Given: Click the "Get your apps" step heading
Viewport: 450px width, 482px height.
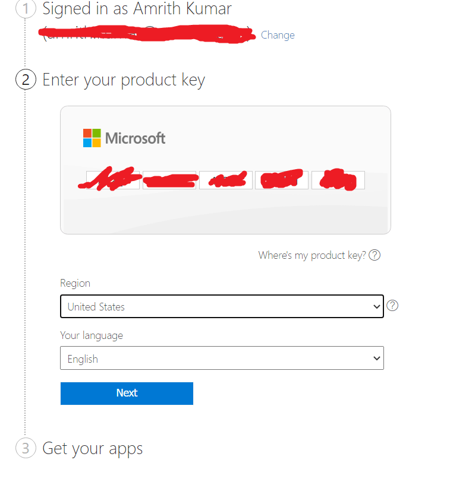Looking at the screenshot, I should click(92, 448).
